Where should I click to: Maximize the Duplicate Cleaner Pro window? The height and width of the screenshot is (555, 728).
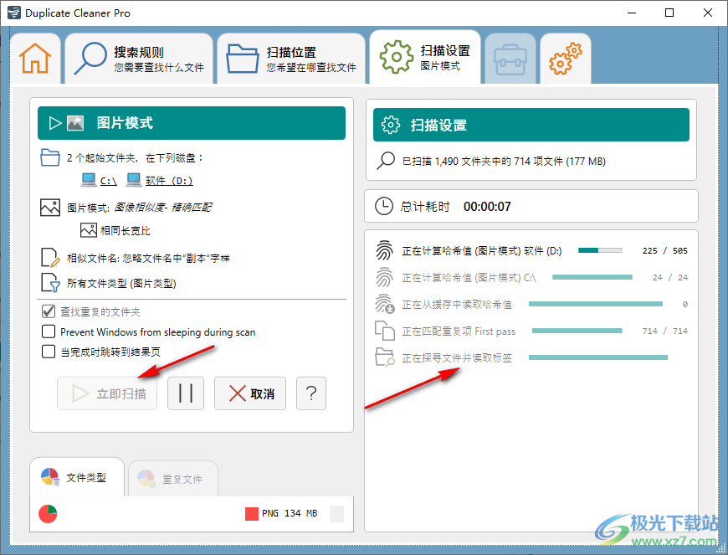coord(669,13)
